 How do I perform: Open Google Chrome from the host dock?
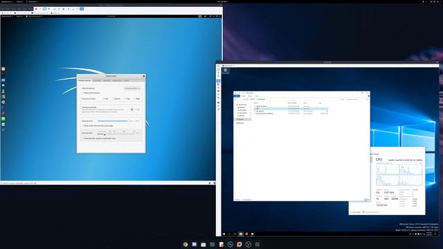tap(186, 244)
